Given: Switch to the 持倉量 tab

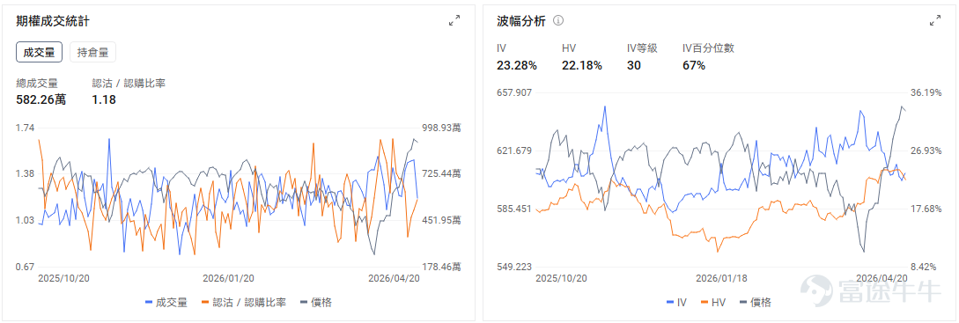Looking at the screenshot, I should tap(93, 53).
